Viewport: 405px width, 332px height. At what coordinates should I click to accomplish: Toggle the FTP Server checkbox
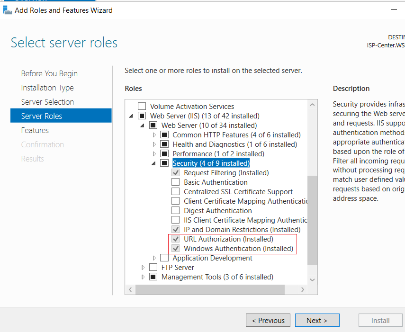click(x=153, y=267)
